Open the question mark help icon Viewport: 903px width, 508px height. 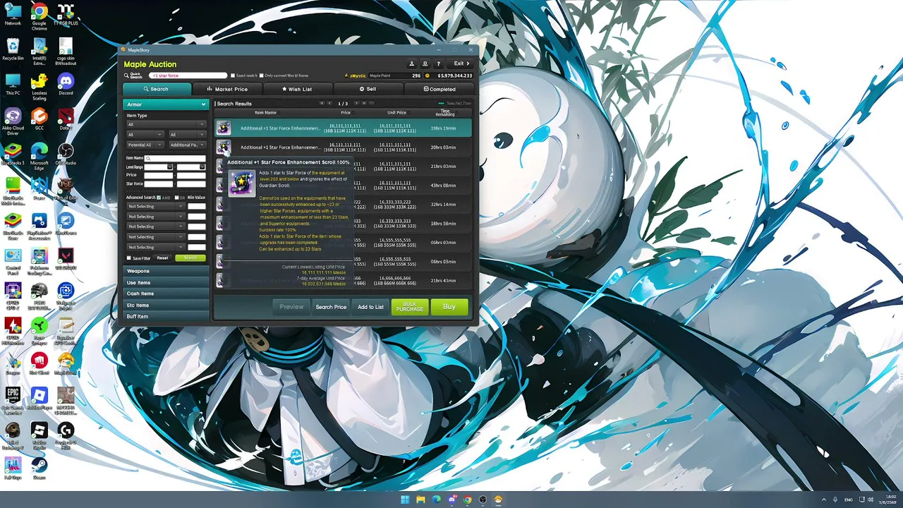[x=438, y=64]
